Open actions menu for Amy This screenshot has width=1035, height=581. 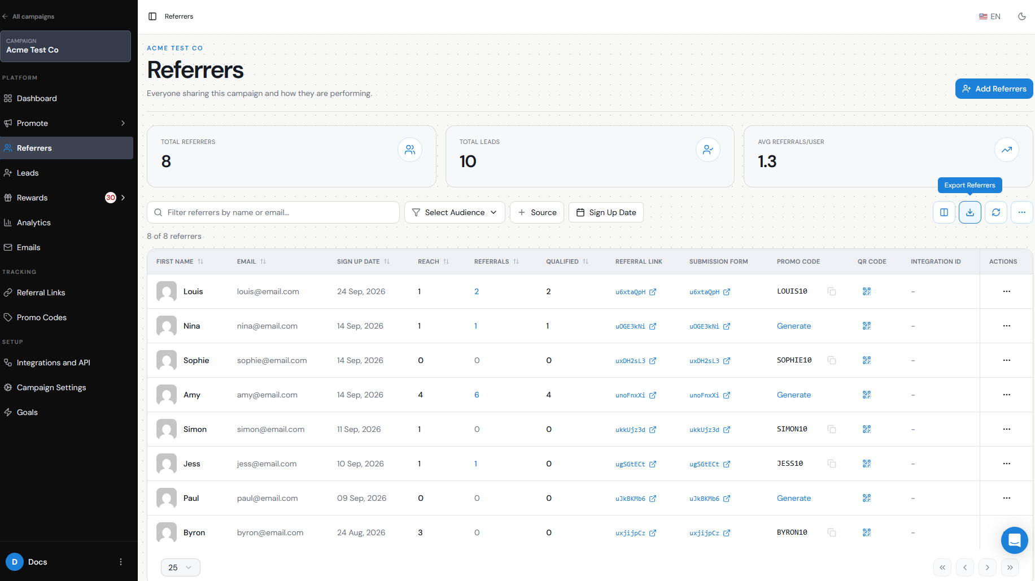click(1007, 395)
